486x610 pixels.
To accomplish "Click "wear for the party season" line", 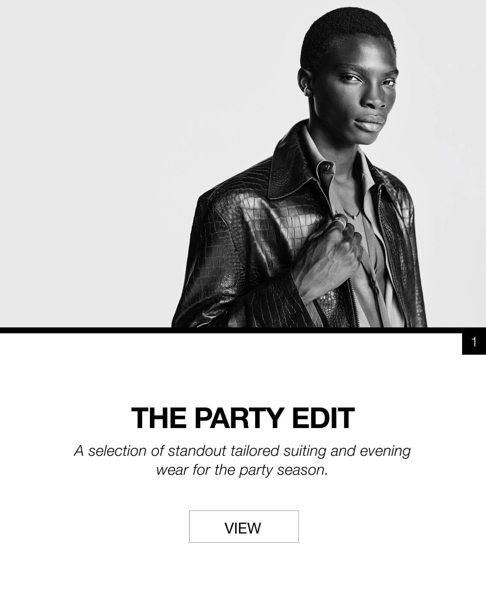I will click(242, 470).
